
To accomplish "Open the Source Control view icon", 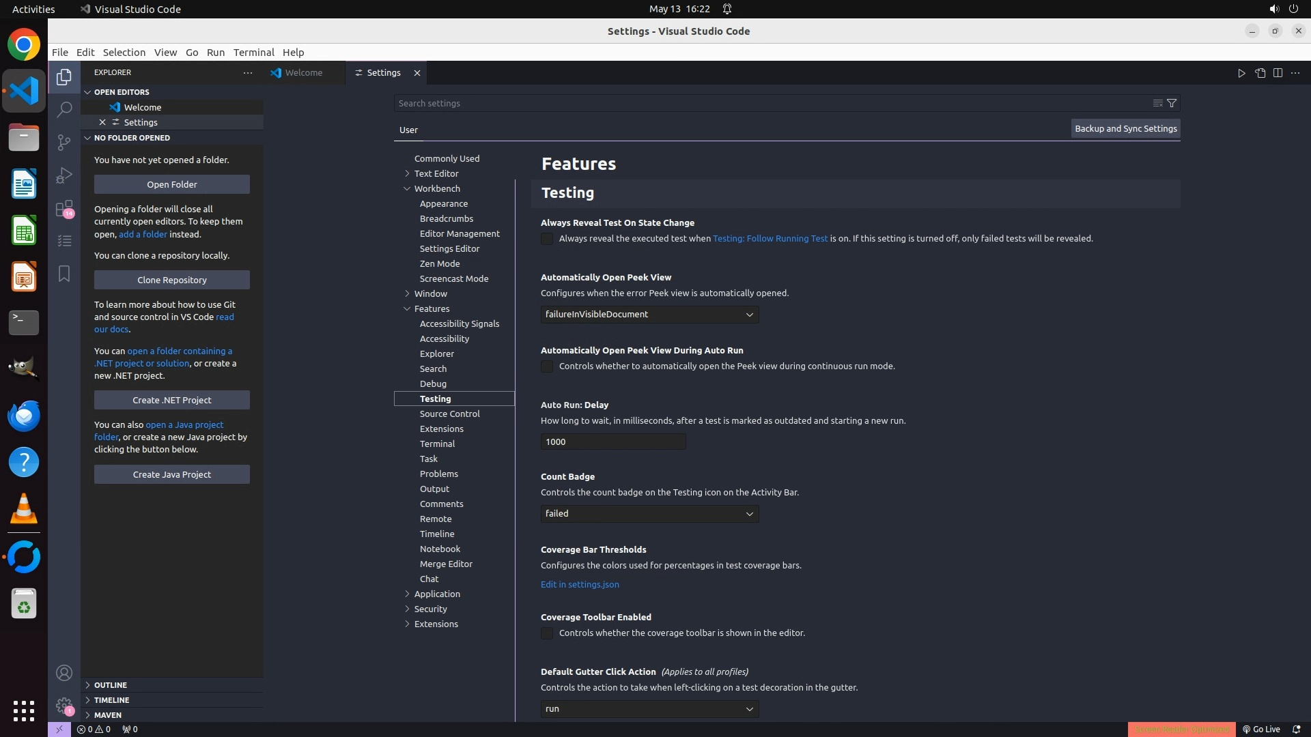I will coord(64,142).
